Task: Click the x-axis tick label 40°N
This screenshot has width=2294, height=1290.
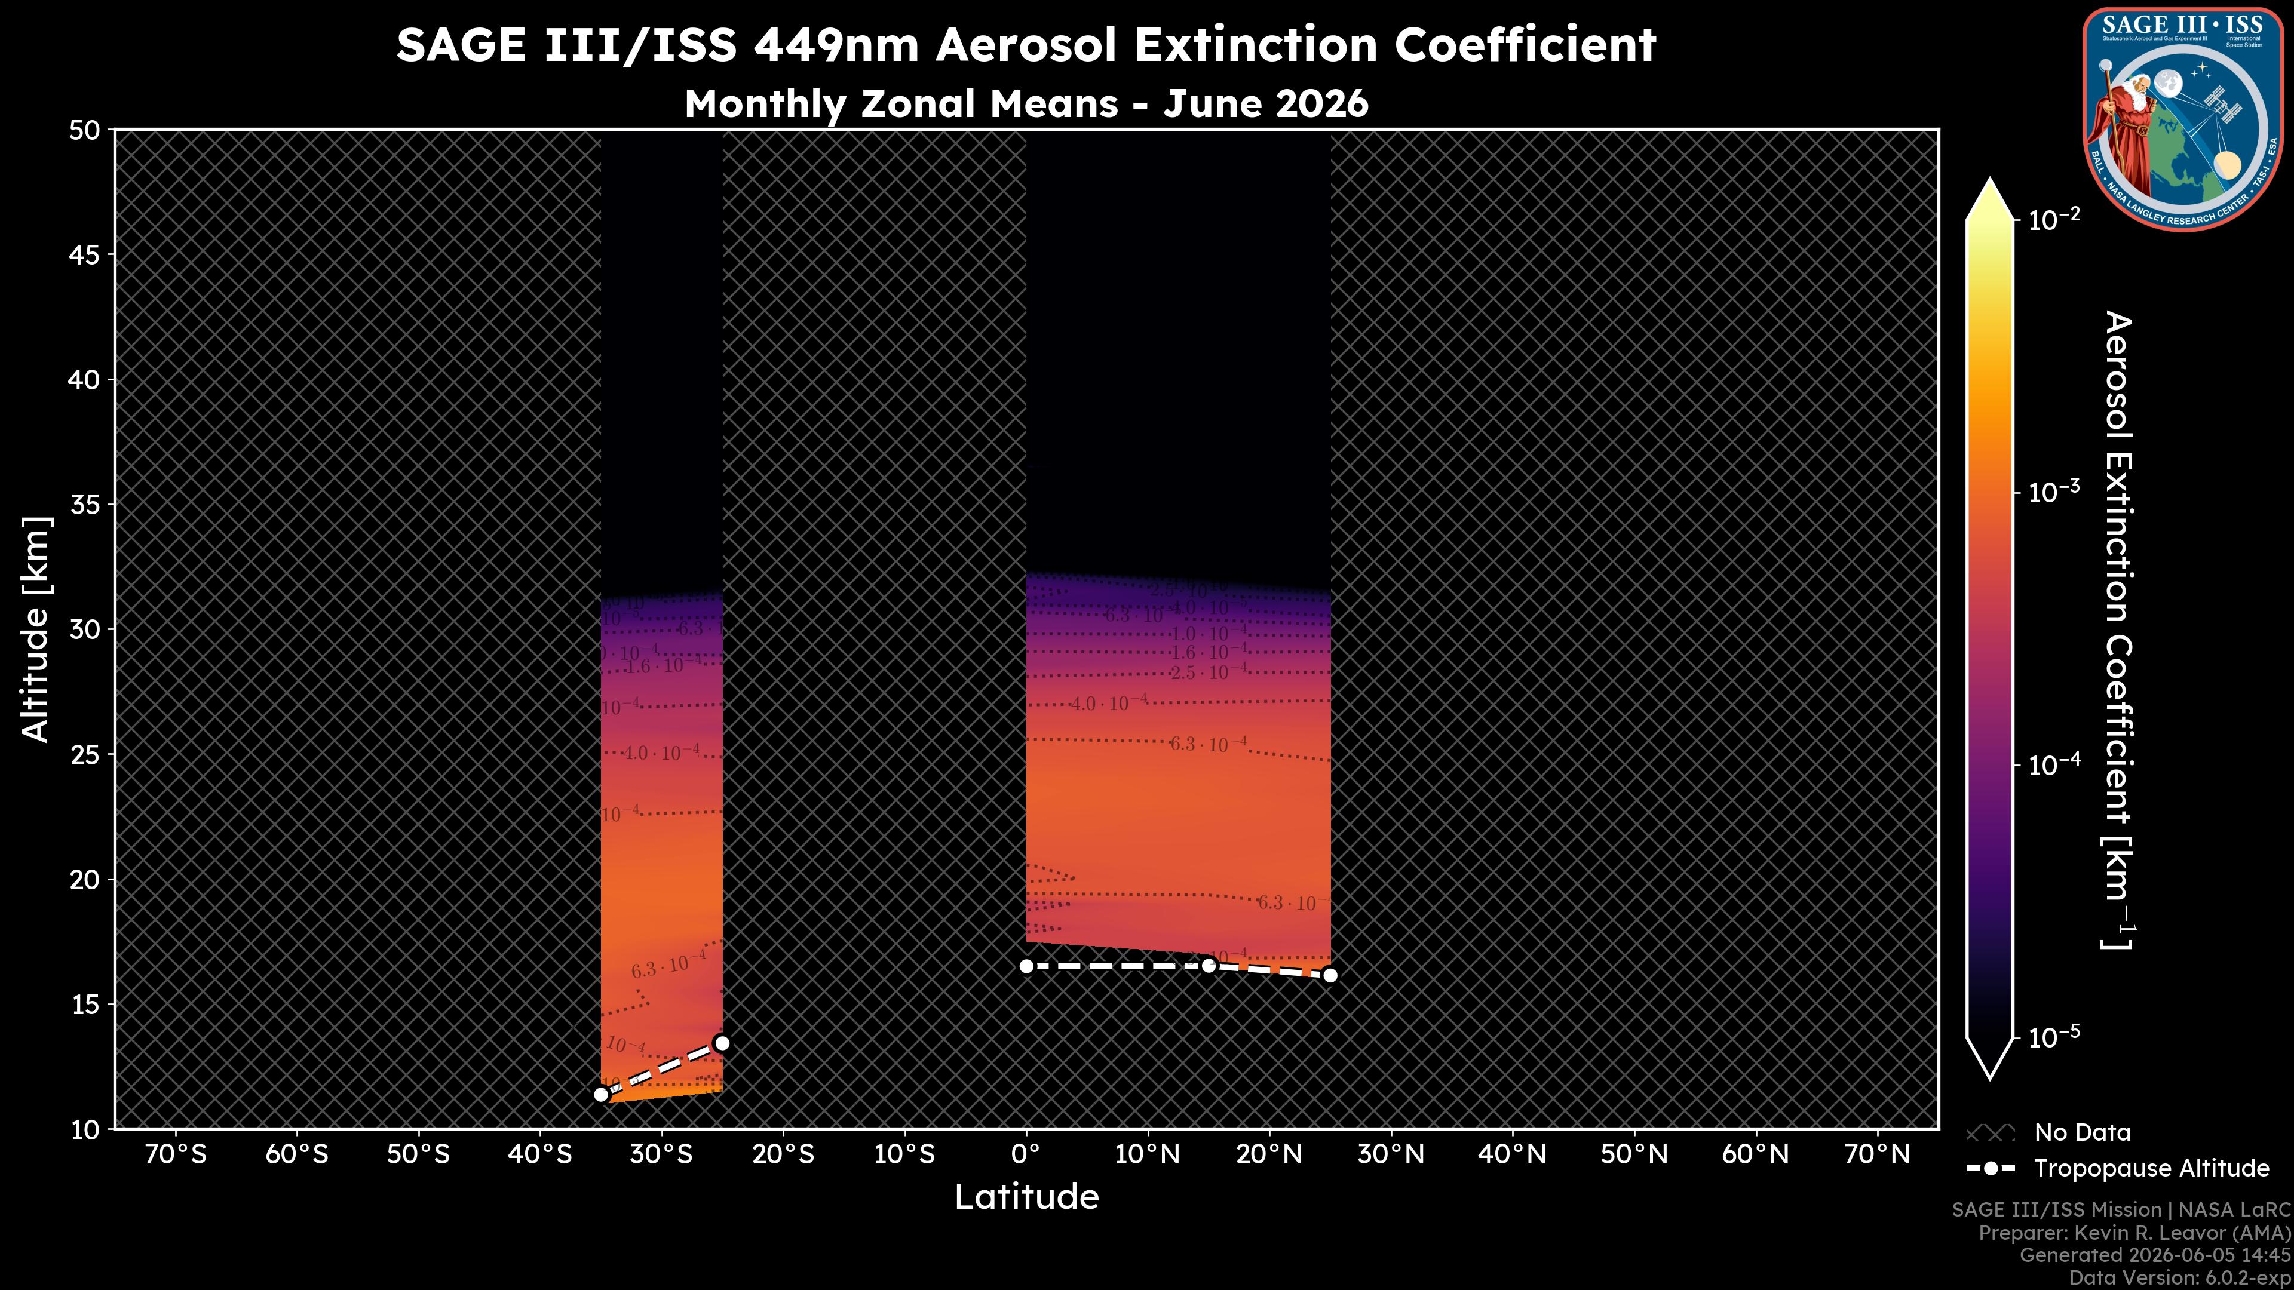Action: (x=1513, y=1154)
